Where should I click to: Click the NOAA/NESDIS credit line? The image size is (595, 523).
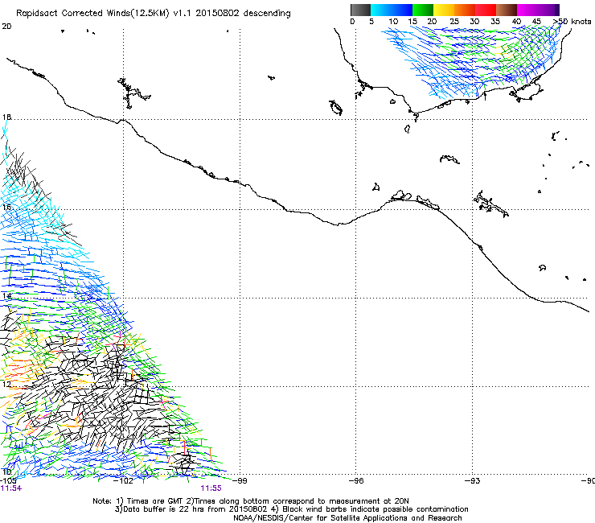347,518
